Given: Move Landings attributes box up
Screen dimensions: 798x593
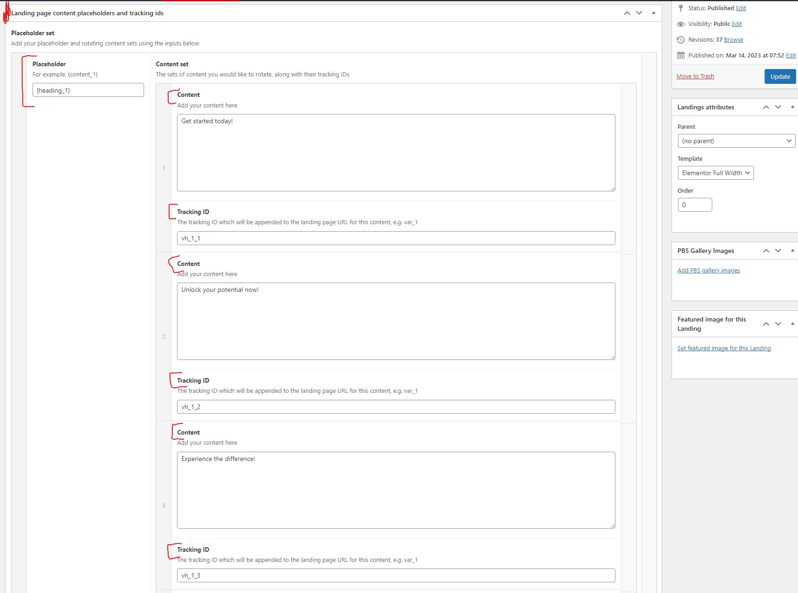Looking at the screenshot, I should [x=766, y=107].
